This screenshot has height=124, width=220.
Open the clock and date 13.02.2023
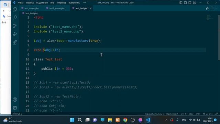point(208,120)
